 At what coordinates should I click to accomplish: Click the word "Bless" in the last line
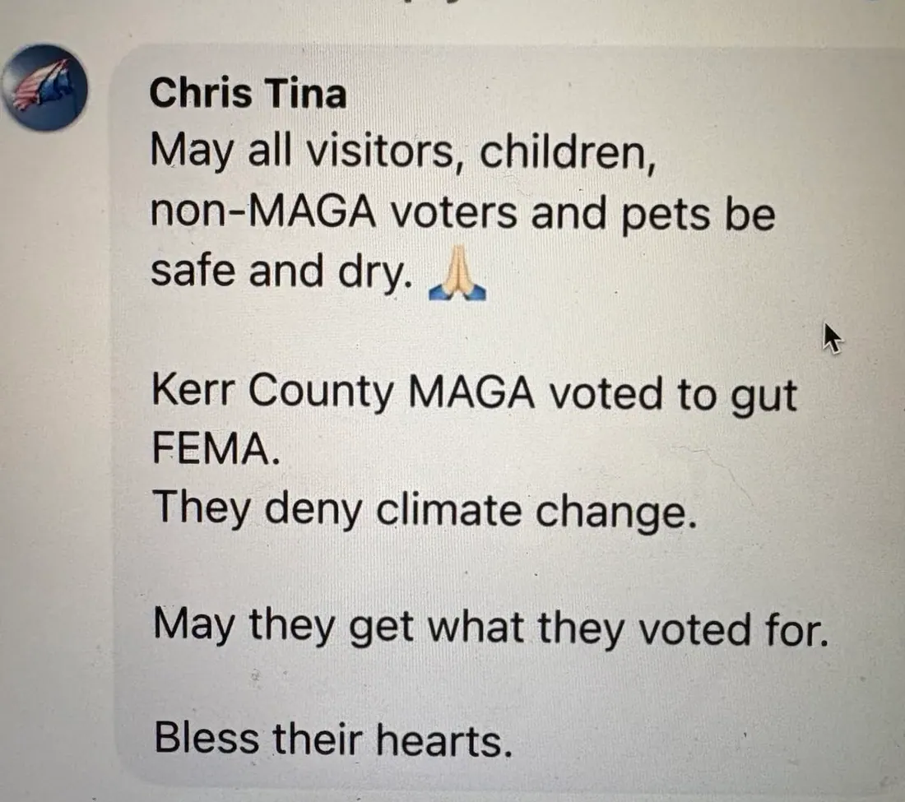[207, 737]
